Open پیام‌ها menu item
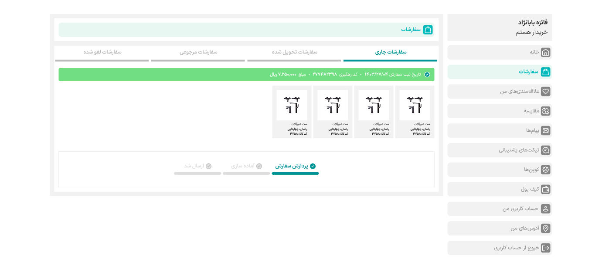Viewport: 602px width, 269px height. pyautogui.click(x=500, y=130)
